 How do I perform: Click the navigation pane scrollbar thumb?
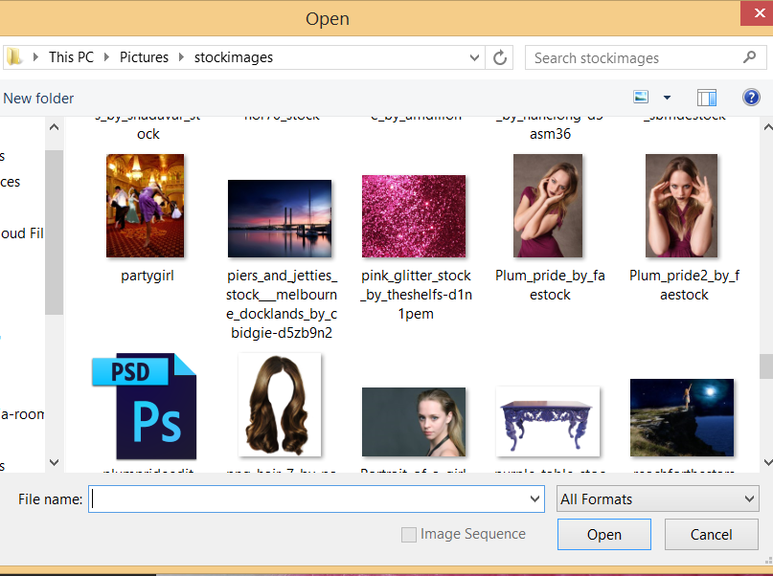pyautogui.click(x=55, y=232)
